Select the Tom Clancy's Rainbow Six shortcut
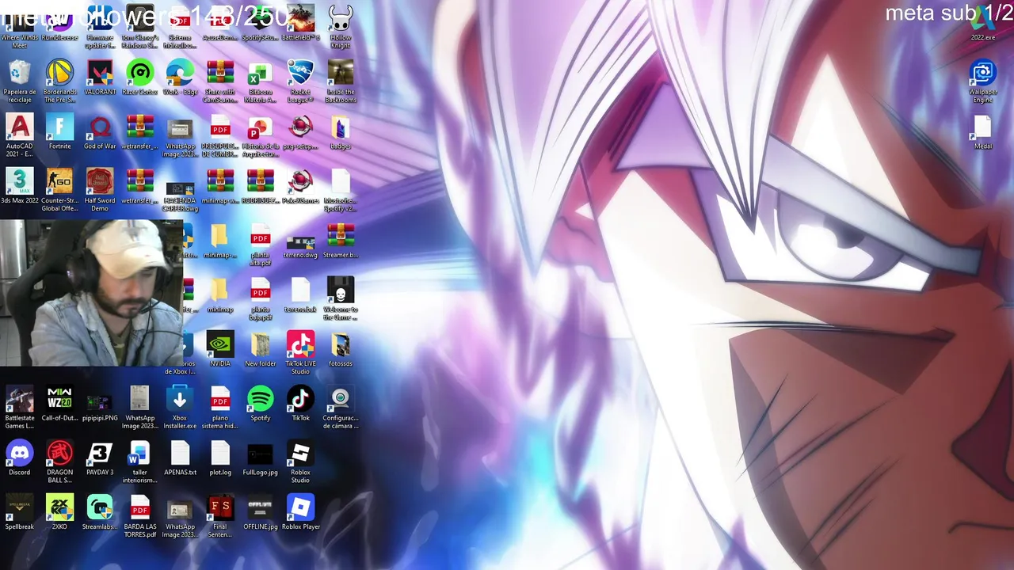 pyautogui.click(x=140, y=27)
